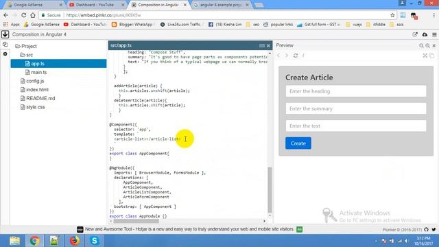Open the Apps bookmarks shortcut
This screenshot has width=439, height=247.
pos(12,25)
